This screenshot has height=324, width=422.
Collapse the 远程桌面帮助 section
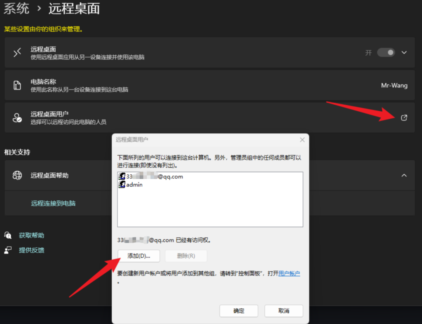point(404,176)
